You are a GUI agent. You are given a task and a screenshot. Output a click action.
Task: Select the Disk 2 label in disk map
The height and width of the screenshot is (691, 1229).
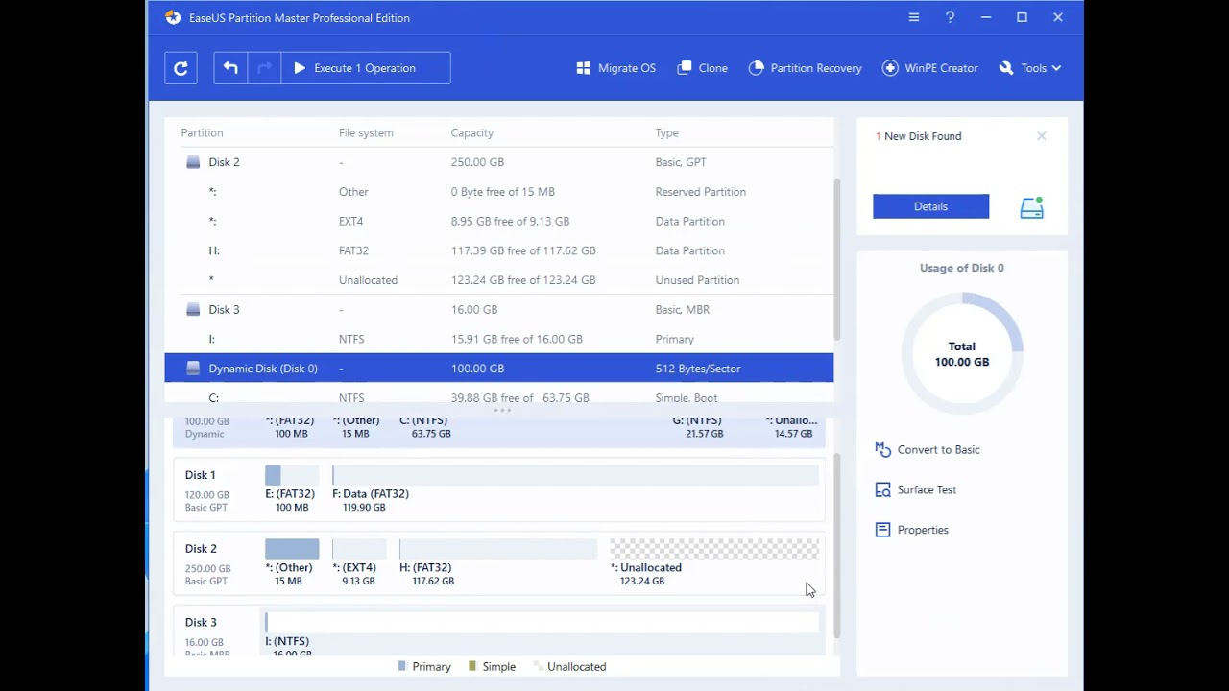[201, 549]
